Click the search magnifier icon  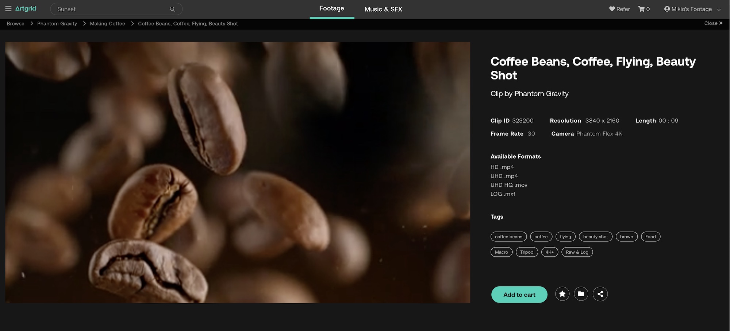pyautogui.click(x=173, y=9)
